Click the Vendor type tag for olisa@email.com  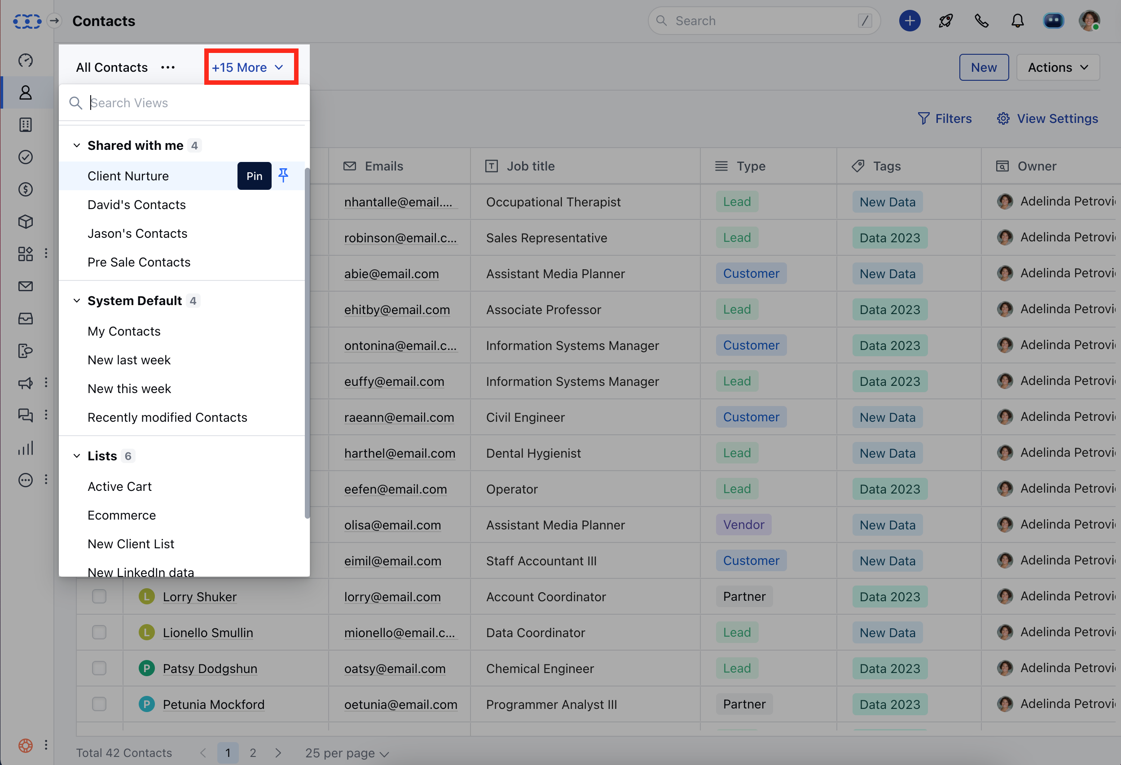coord(743,525)
